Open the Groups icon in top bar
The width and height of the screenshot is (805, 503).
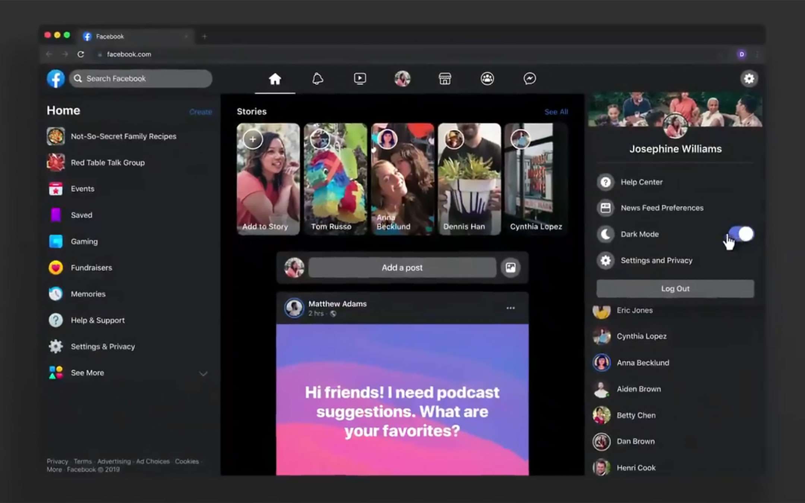pos(487,79)
